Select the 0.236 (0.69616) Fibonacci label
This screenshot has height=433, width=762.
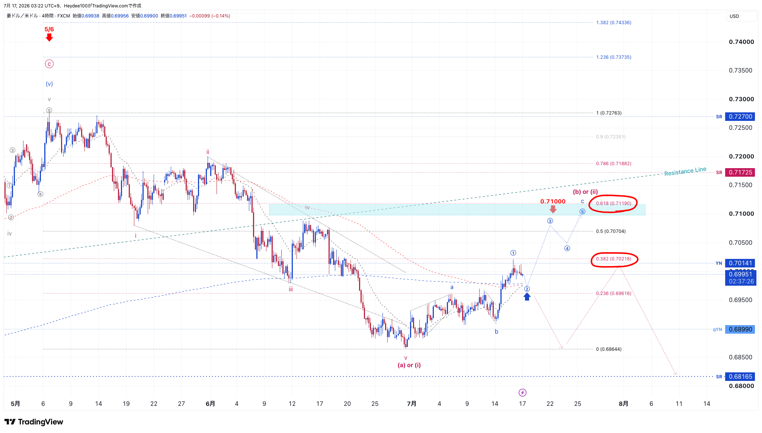[x=614, y=293]
